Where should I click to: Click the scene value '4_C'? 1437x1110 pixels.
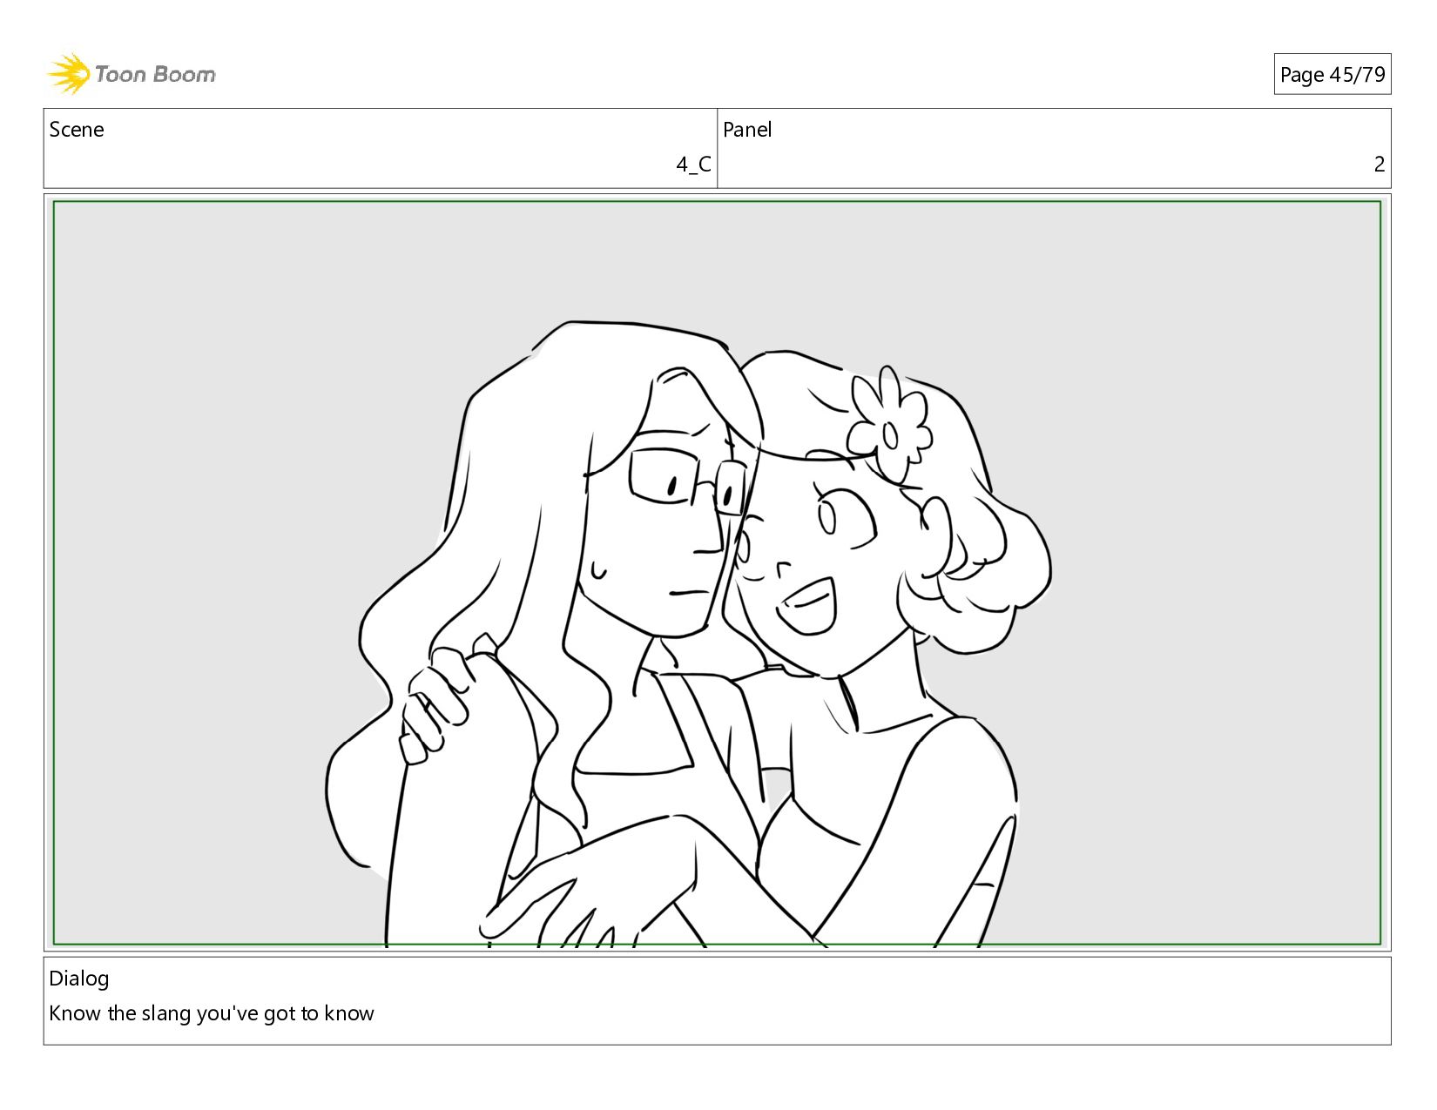(693, 165)
